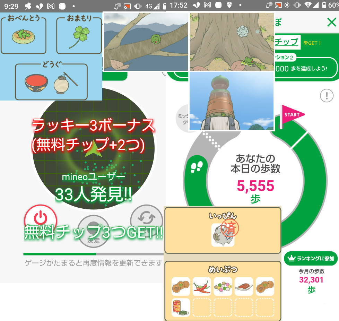Tap the colorful dango めいぶつ item
This screenshot has height=321, width=339.
(223, 287)
